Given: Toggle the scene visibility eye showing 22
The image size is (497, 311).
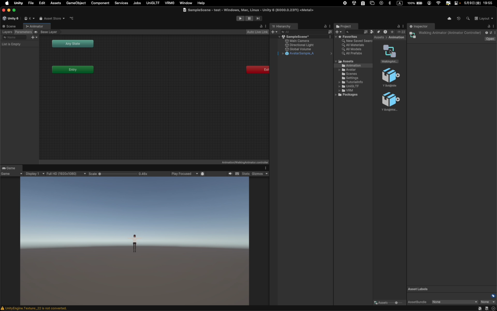Looking at the screenshot, I should pos(401,32).
